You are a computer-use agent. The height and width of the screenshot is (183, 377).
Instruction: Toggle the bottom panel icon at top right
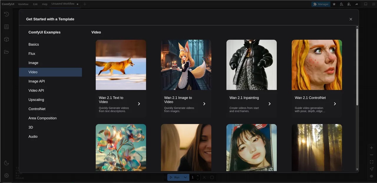click(x=366, y=4)
